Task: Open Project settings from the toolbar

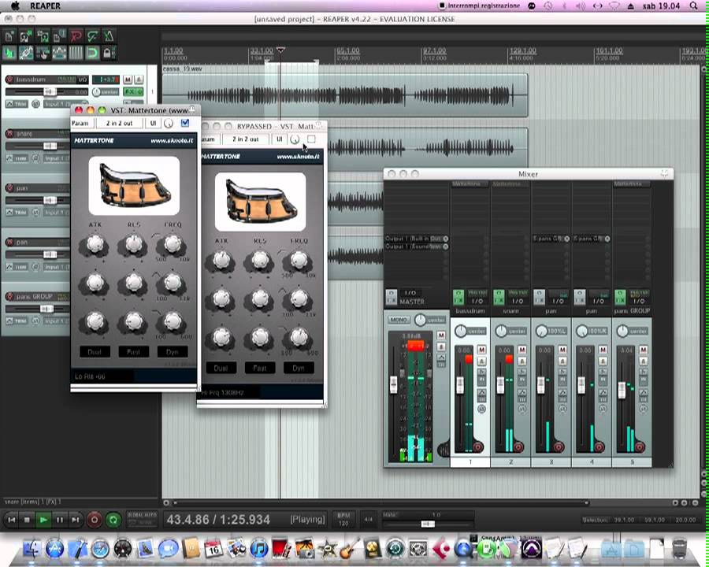Action: 59,36
